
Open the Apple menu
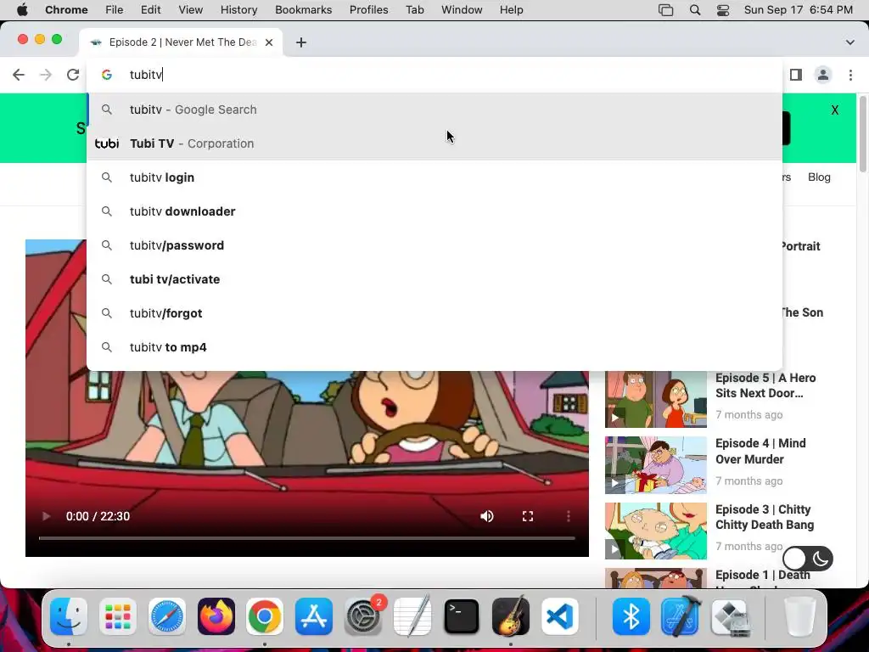[x=22, y=9]
